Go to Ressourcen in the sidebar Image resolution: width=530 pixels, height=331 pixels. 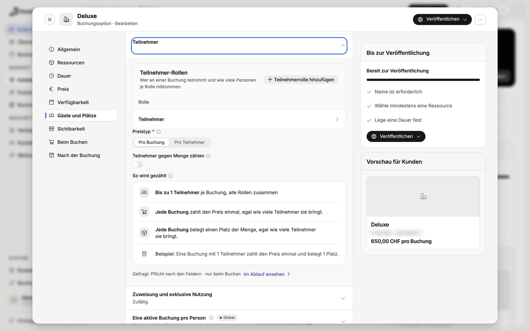[x=81, y=63]
